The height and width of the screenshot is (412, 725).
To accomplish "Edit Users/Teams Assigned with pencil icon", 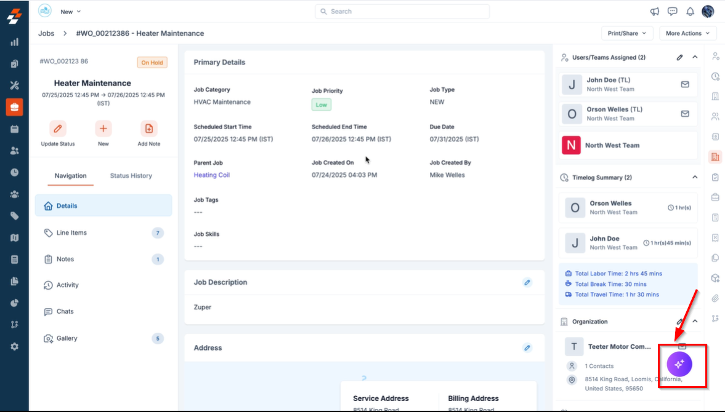I will pyautogui.click(x=679, y=58).
